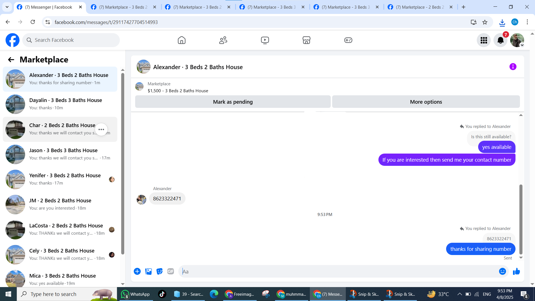535x301 pixels.
Task: Open the sticker chooser icon
Action: pyautogui.click(x=159, y=271)
